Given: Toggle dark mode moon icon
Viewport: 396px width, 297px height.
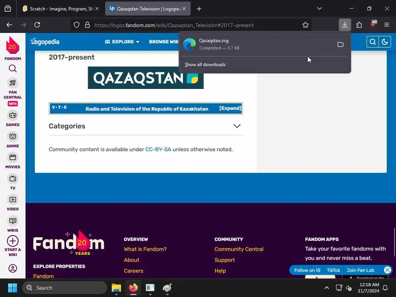Looking at the screenshot, I should (385, 42).
